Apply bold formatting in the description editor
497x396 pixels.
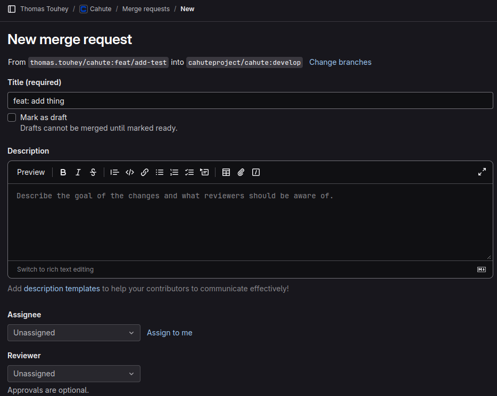pos(63,172)
